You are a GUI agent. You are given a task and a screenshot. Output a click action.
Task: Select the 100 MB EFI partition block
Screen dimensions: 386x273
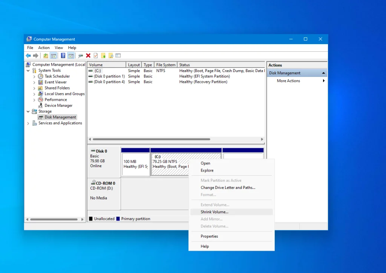coord(135,164)
